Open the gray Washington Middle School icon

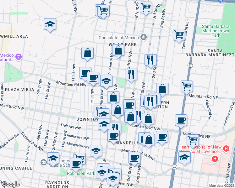pos(43,163)
